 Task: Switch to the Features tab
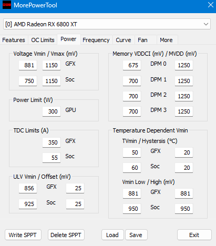14,40
